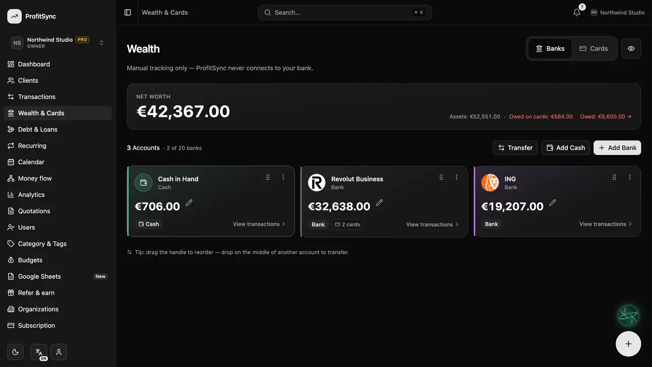Click the floating plus quick-add button
The width and height of the screenshot is (652, 367).
point(628,344)
